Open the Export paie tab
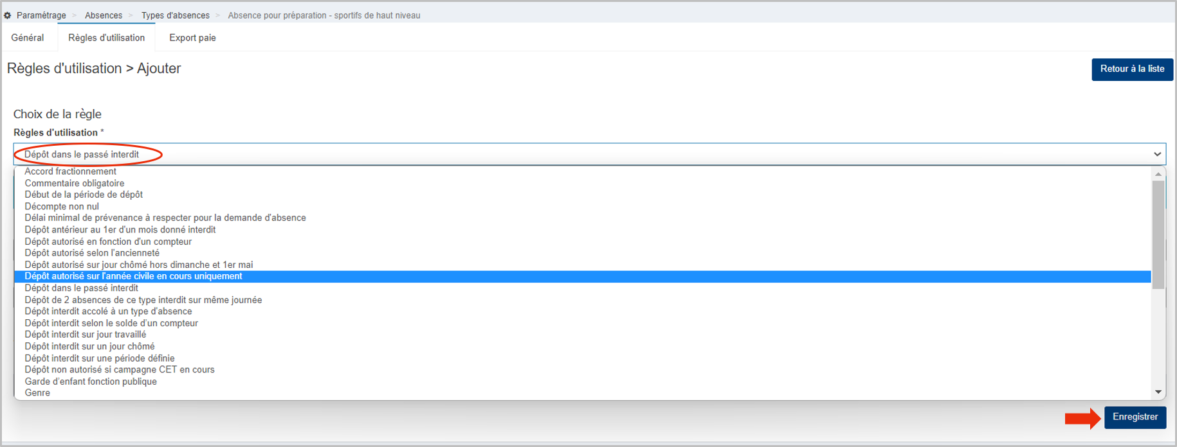 coord(192,38)
